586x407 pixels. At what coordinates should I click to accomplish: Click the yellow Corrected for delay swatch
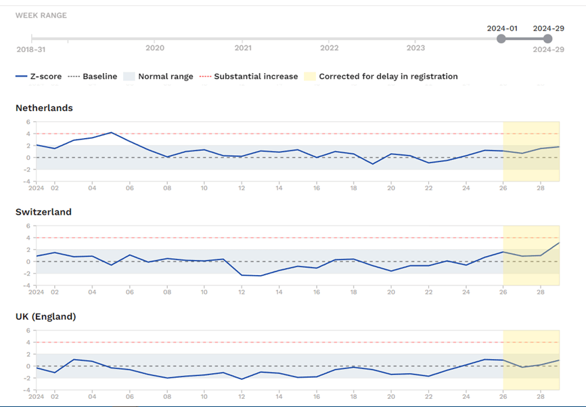[309, 77]
